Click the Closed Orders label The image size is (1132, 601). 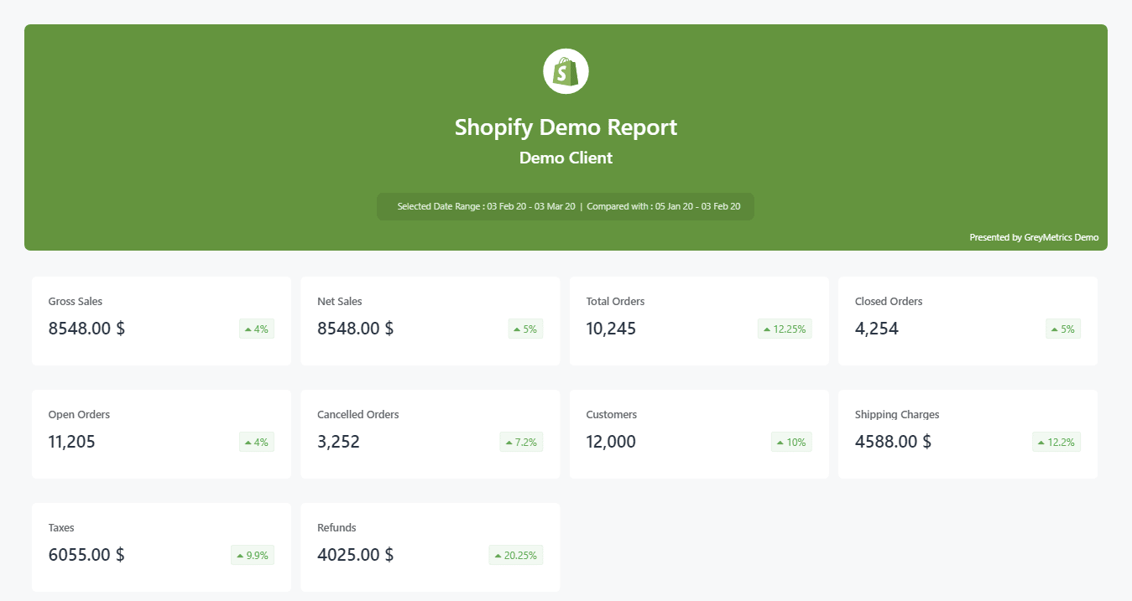point(889,301)
